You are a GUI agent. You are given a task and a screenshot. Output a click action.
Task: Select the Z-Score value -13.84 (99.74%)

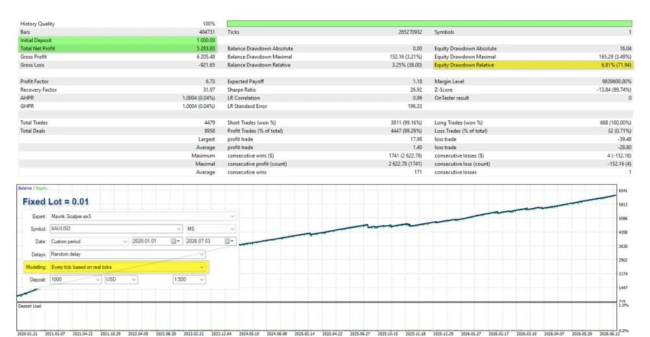coord(614,90)
